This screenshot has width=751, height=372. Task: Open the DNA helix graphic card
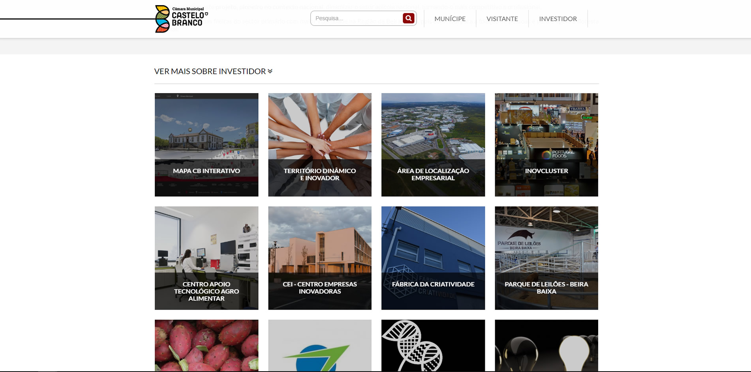click(433, 346)
